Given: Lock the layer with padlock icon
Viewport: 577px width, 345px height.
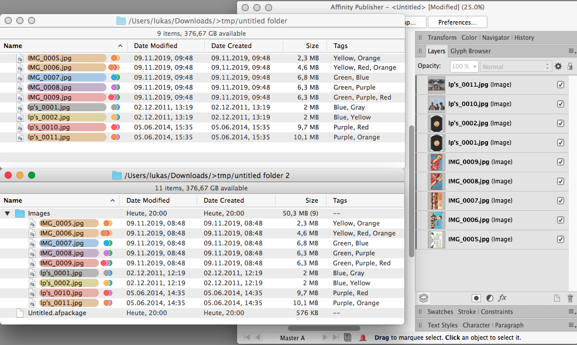Looking at the screenshot, I should coord(570,66).
